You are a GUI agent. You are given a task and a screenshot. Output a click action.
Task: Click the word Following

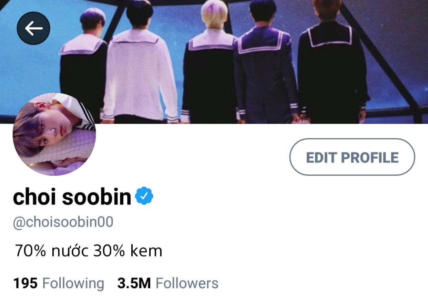click(x=73, y=284)
